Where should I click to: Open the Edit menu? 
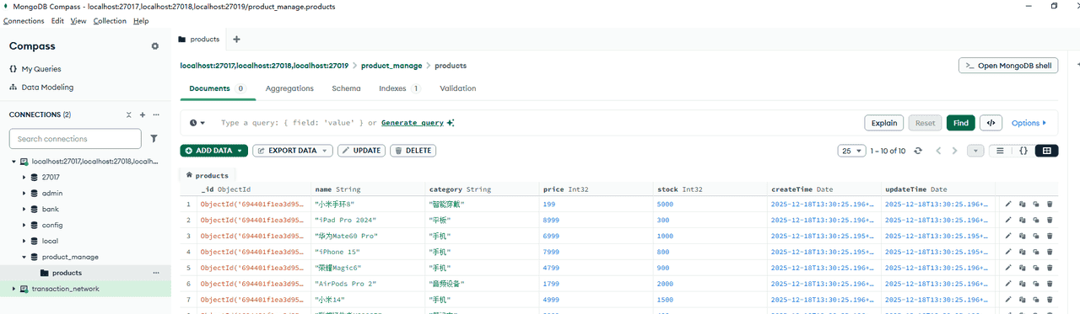tap(57, 21)
